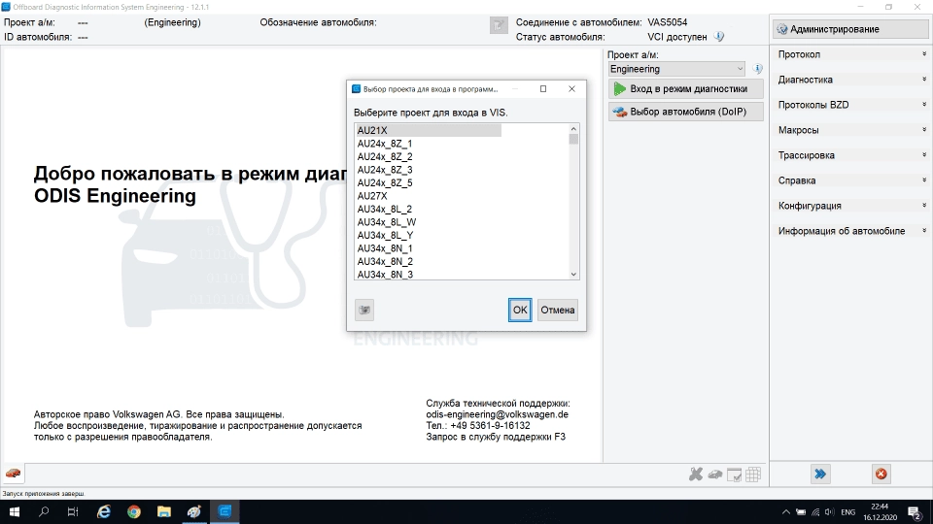This screenshot has width=933, height=524.
Task: Show hidden system tray icons
Action: pos(786,512)
